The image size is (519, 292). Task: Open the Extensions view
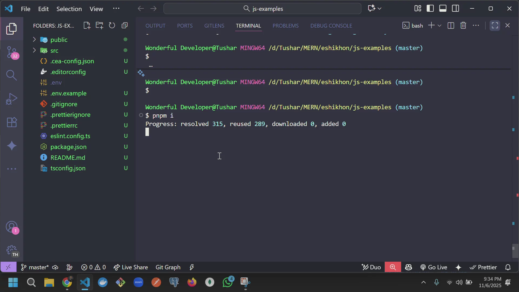(12, 122)
